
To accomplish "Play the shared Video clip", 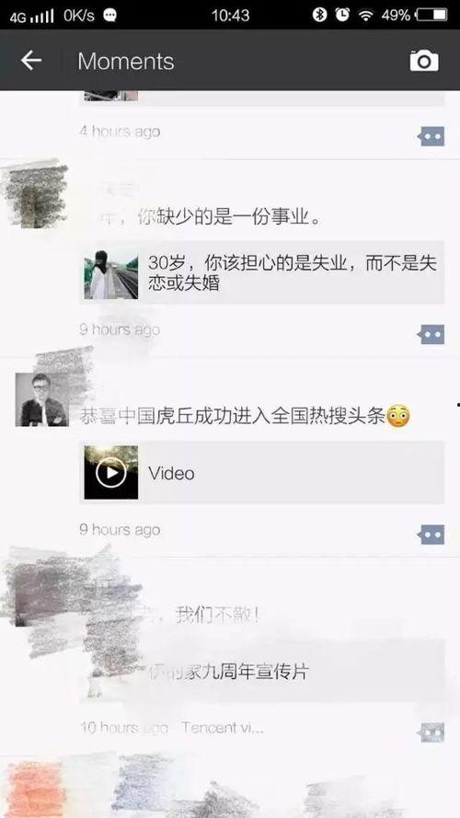I will (111, 473).
